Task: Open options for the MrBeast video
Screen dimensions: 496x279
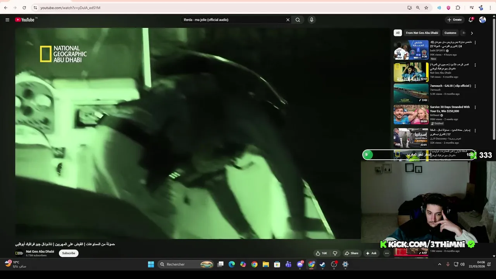Action: [x=475, y=107]
